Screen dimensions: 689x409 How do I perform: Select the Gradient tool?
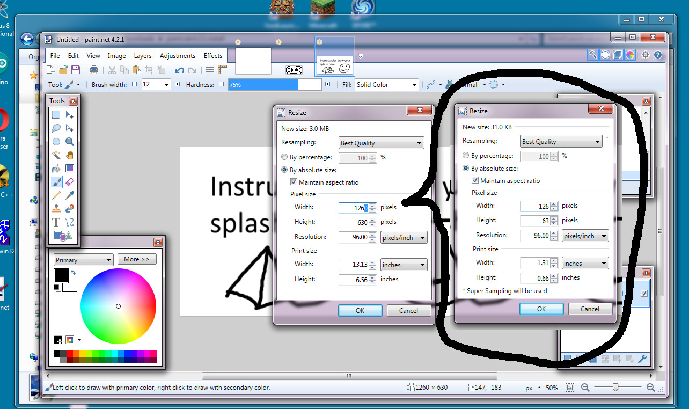[70, 169]
